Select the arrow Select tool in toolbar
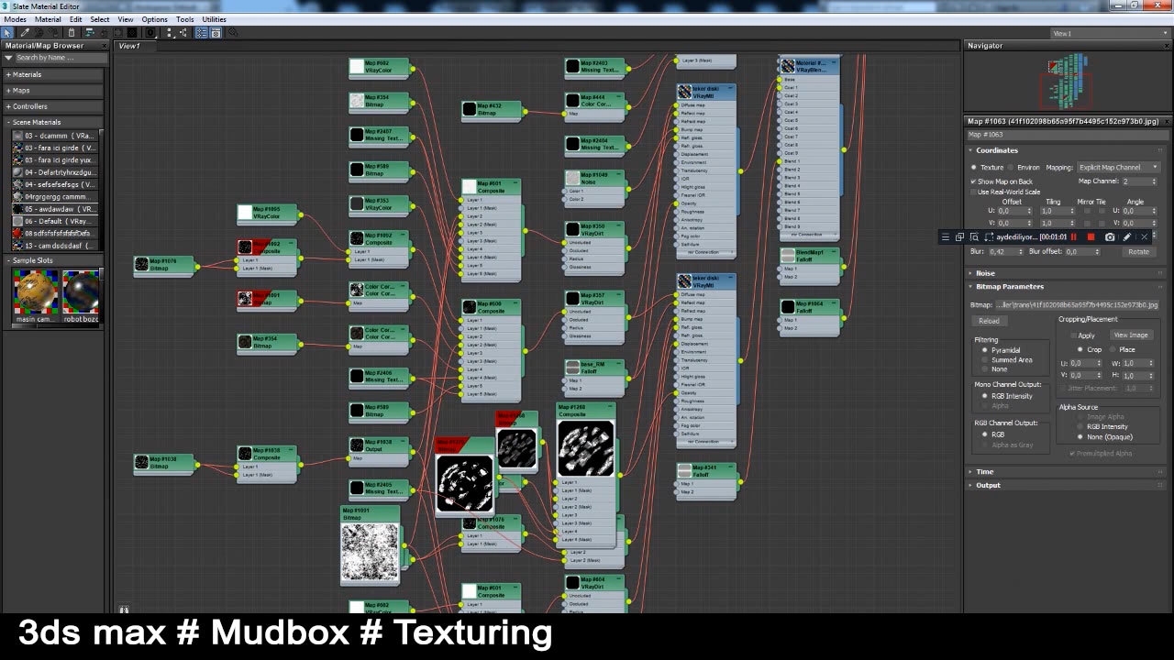 7,33
